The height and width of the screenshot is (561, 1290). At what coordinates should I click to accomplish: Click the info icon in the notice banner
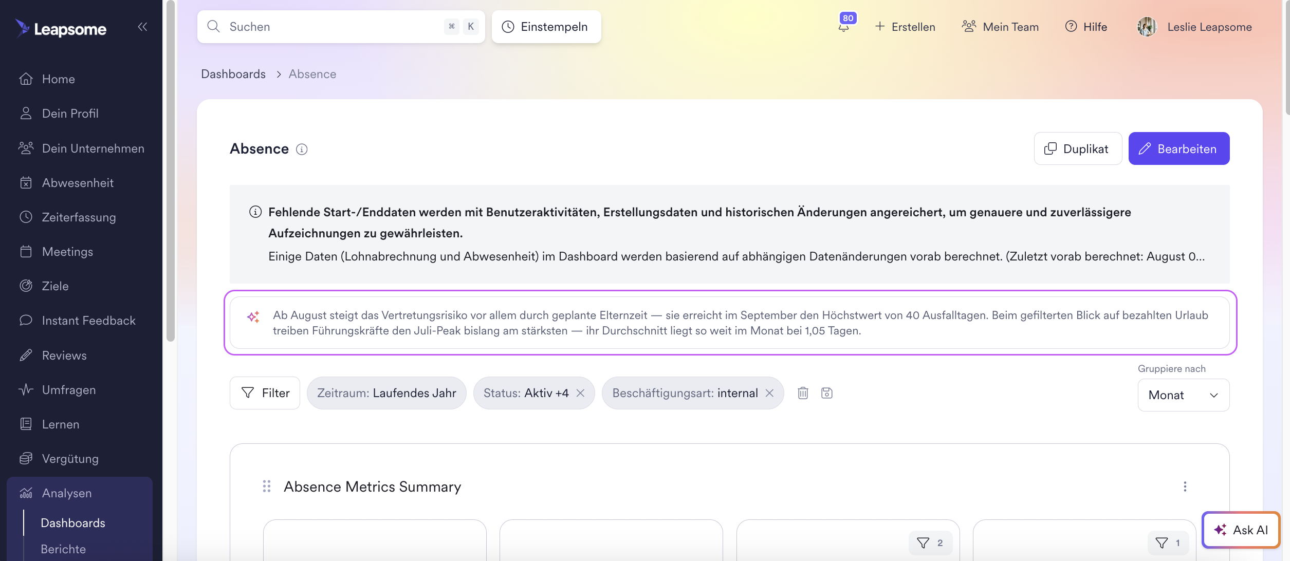pos(255,212)
